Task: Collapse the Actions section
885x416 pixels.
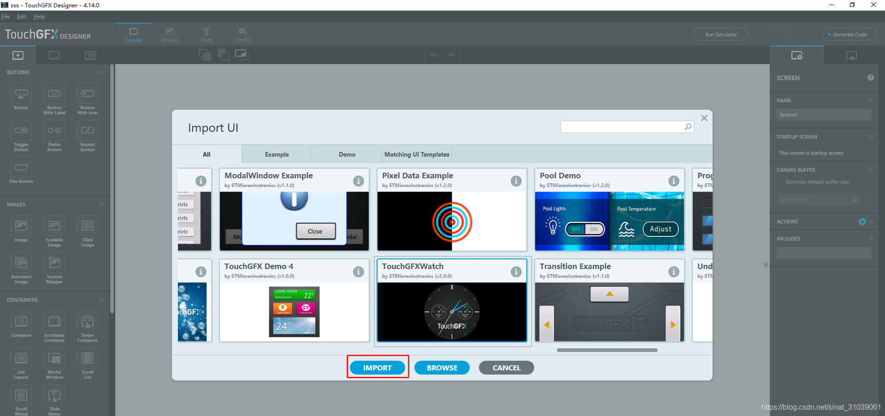Action: (x=871, y=222)
